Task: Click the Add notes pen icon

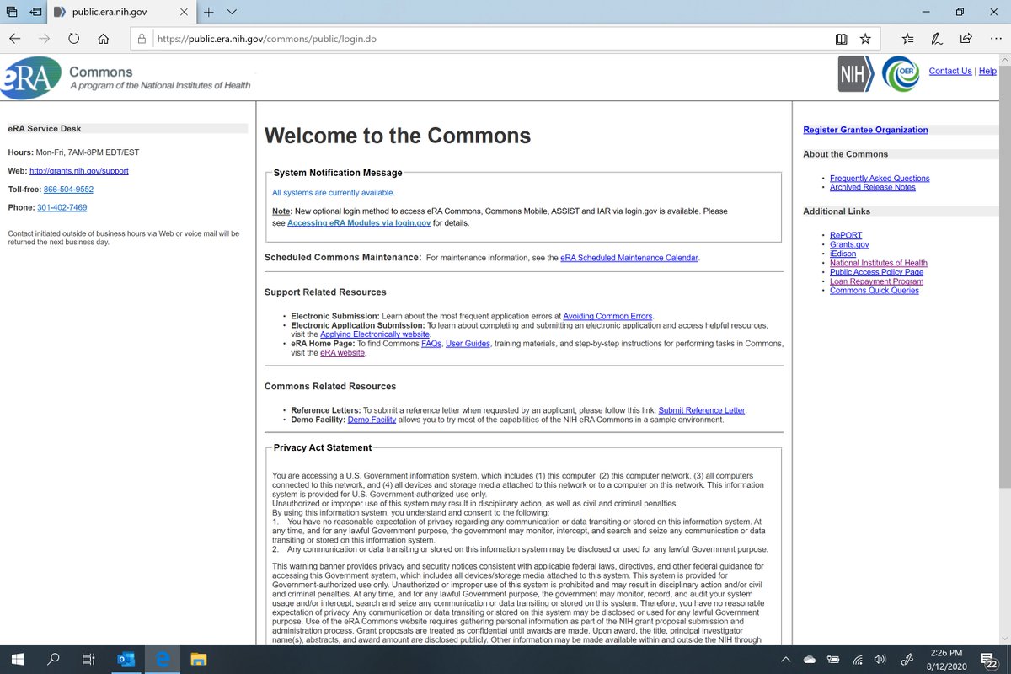Action: 937,39
